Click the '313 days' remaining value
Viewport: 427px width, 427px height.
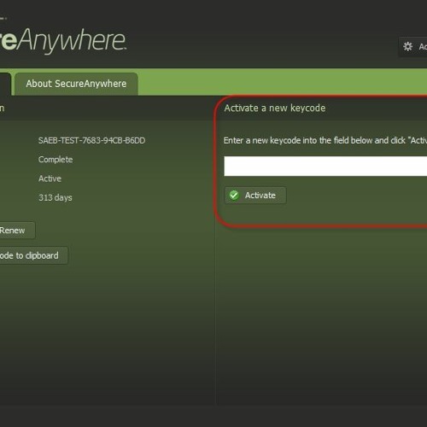point(56,197)
